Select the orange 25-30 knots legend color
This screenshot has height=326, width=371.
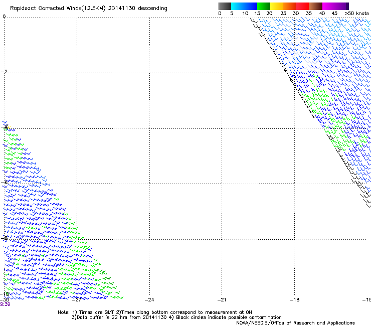point(290,6)
